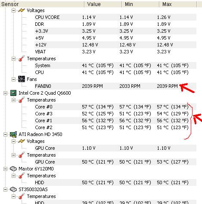Click the ATI Radeon HD 3450 graphics card icon
Screen dimensions: 202x204
click(x=13, y=134)
